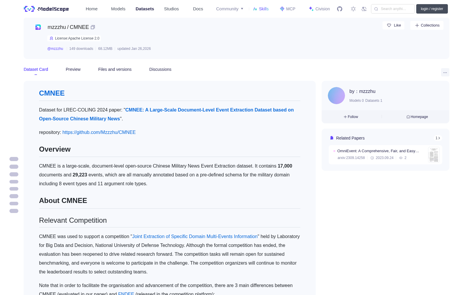The height and width of the screenshot is (295, 473).
Task: Select the Dataset Card tab
Action: tap(36, 69)
